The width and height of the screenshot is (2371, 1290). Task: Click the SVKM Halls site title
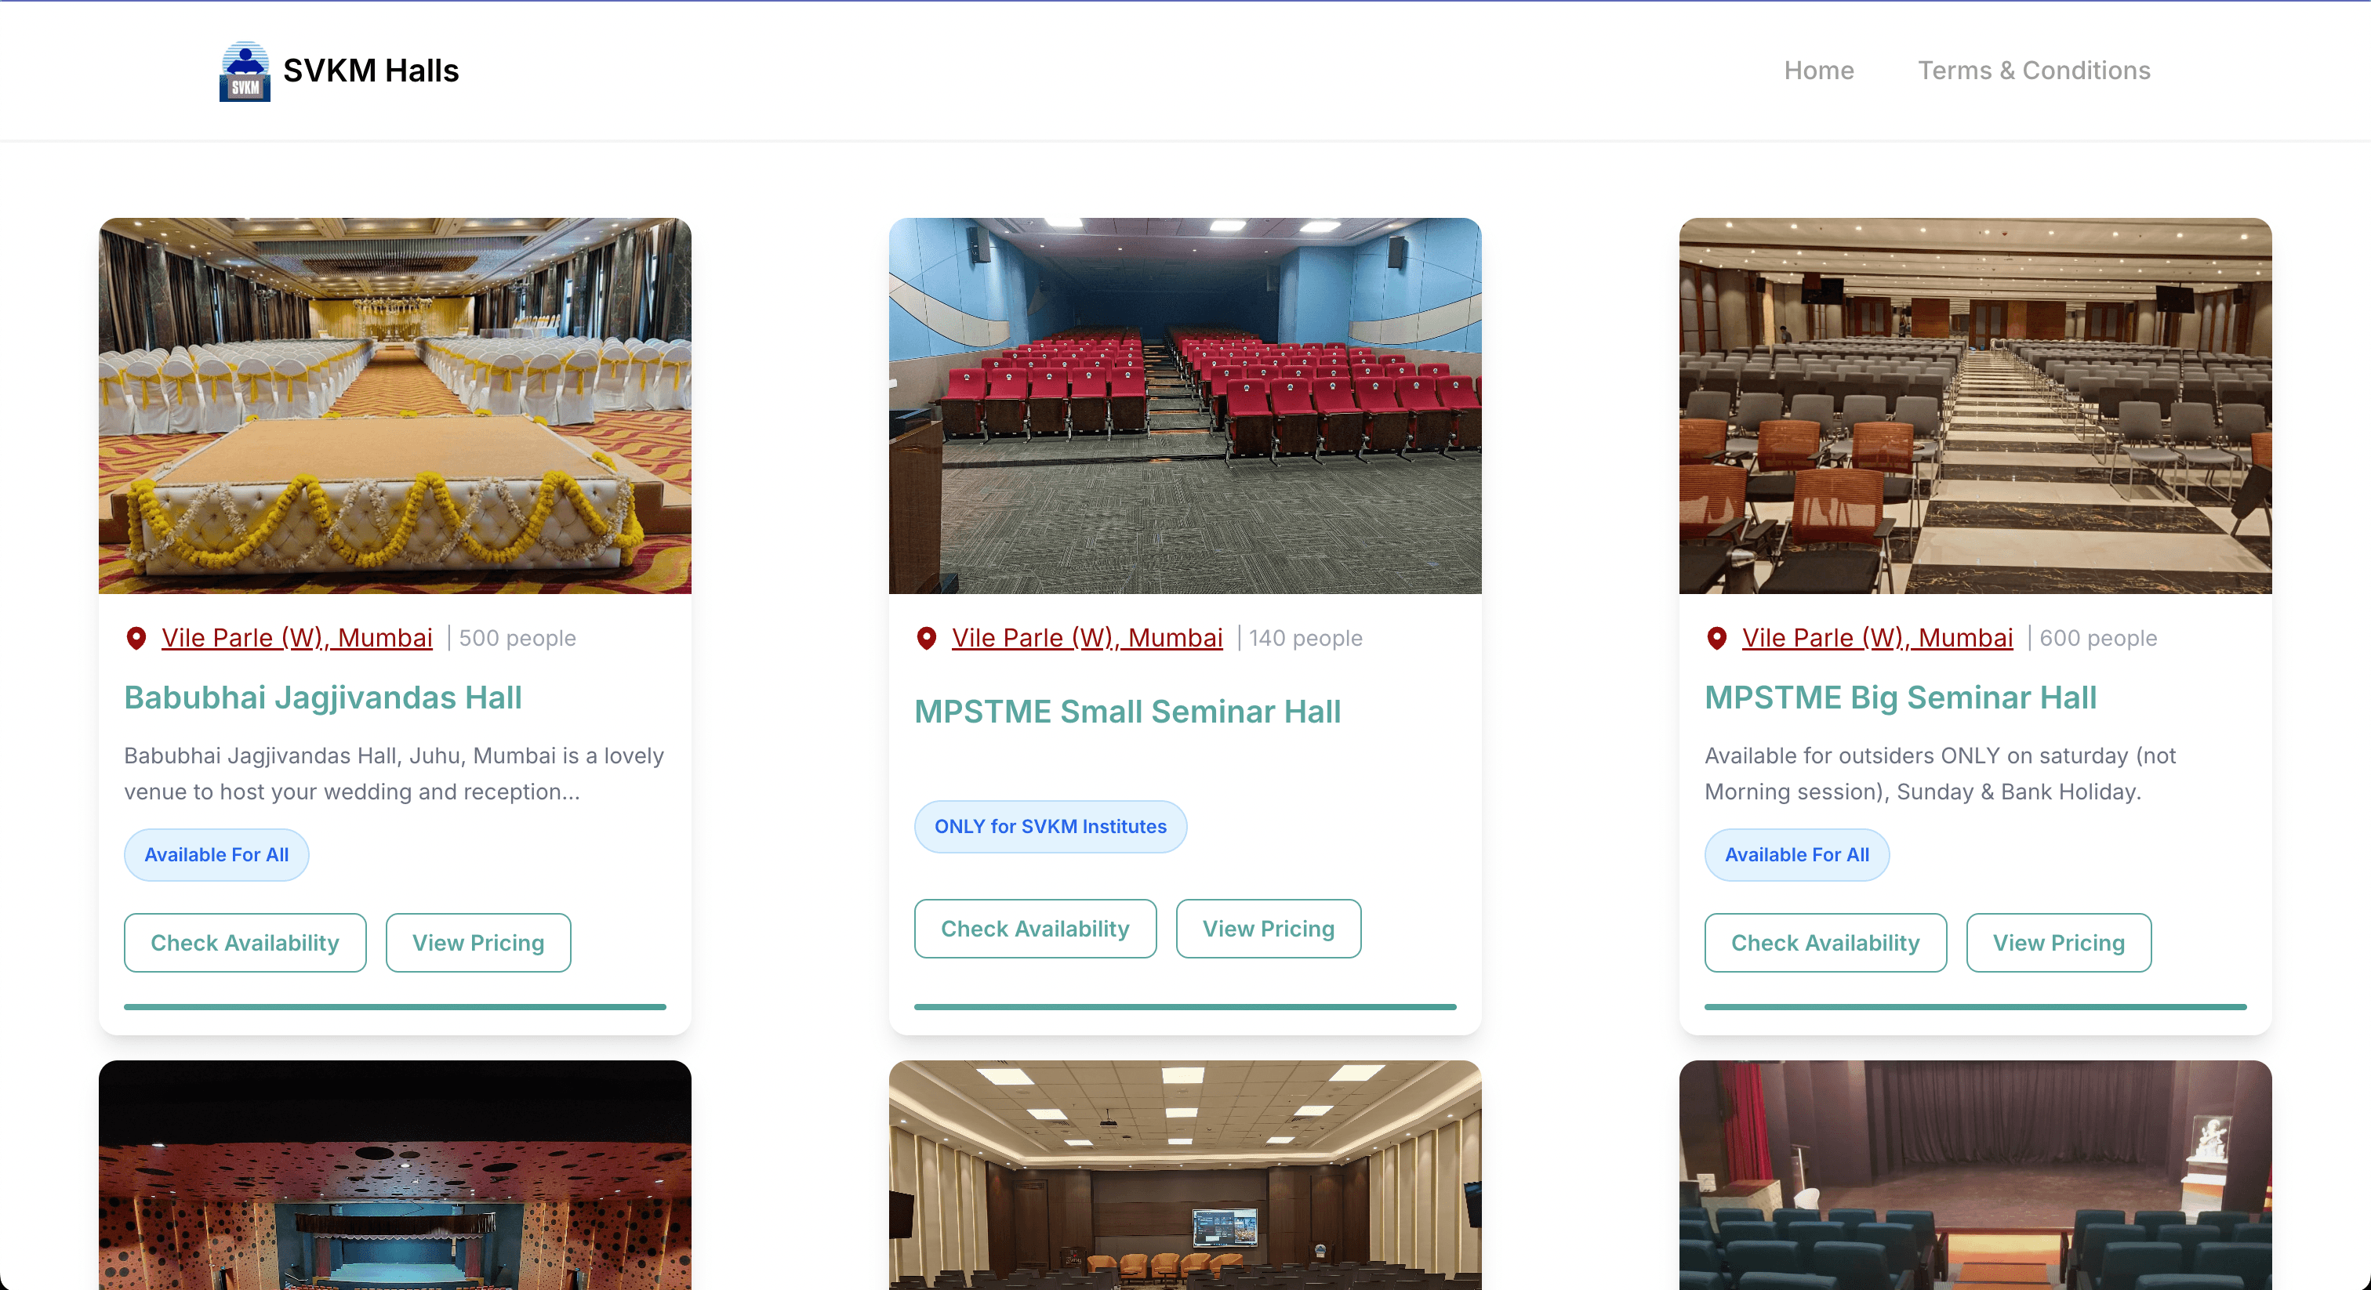coord(370,71)
